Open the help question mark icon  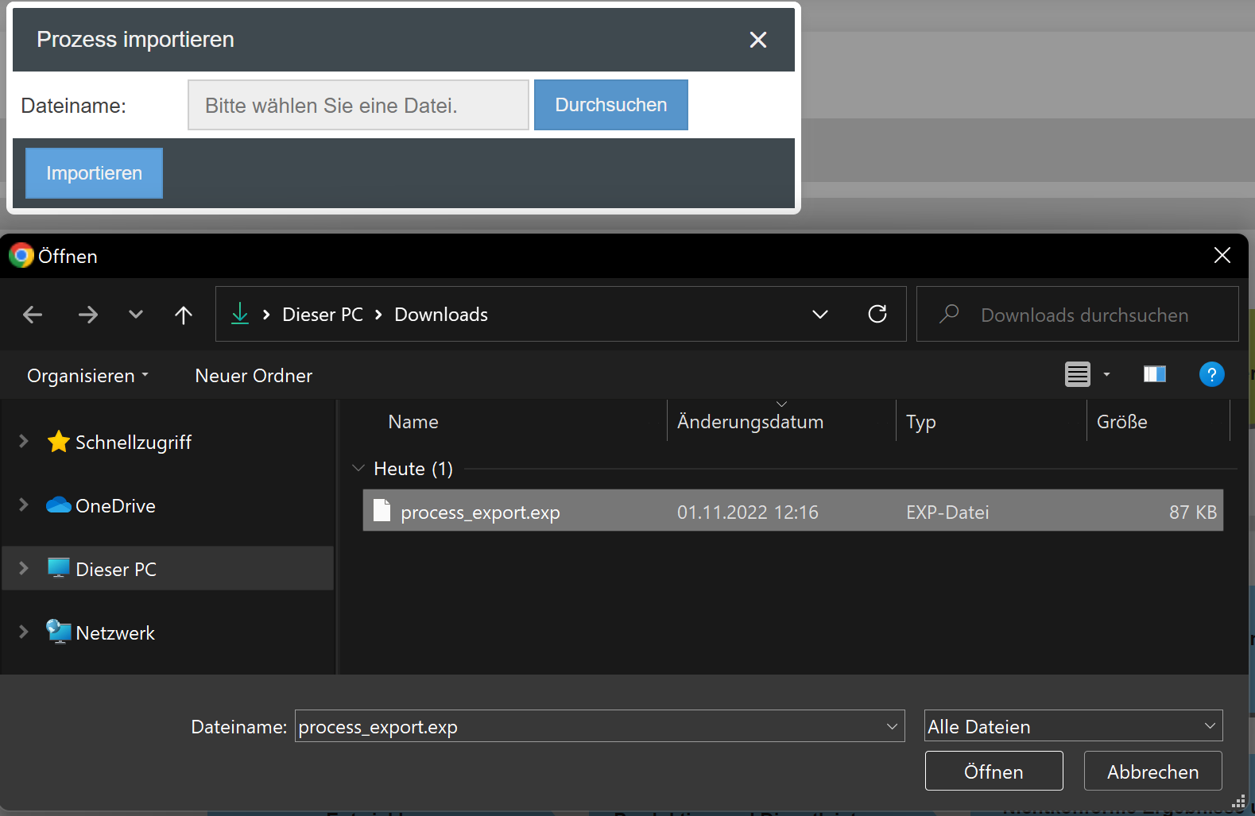point(1210,374)
